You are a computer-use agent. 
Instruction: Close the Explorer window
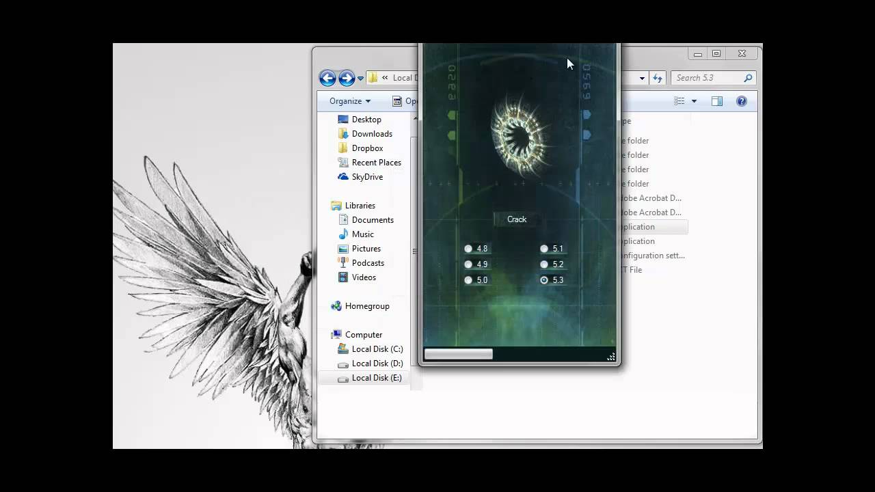tap(742, 53)
